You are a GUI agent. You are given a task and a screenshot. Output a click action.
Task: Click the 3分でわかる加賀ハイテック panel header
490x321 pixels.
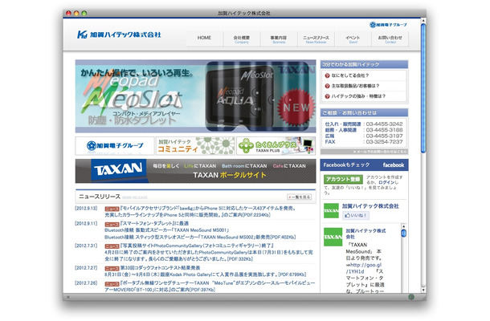[x=364, y=64]
